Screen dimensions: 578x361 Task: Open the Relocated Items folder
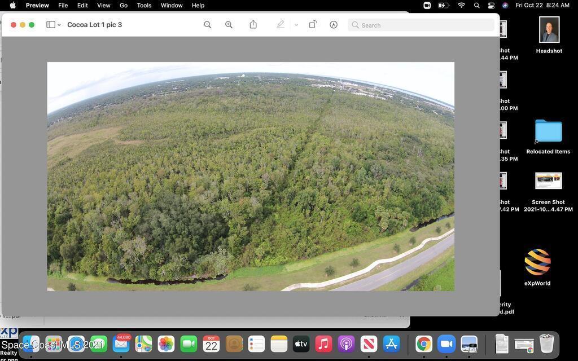click(548, 131)
